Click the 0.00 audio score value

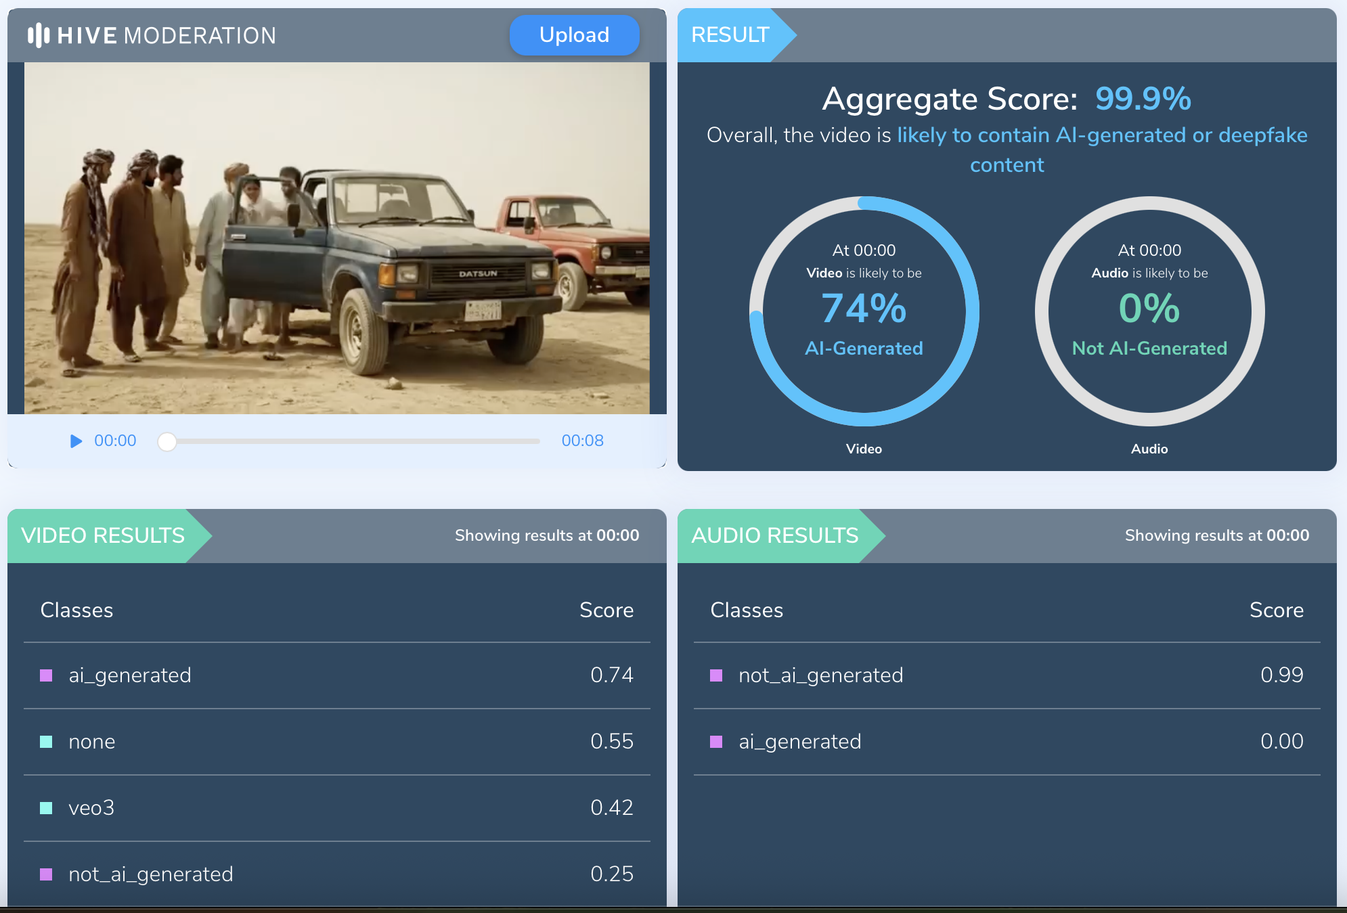(1282, 741)
